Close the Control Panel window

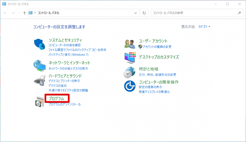click(239, 4)
